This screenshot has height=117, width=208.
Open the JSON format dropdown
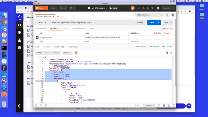tap(67, 53)
